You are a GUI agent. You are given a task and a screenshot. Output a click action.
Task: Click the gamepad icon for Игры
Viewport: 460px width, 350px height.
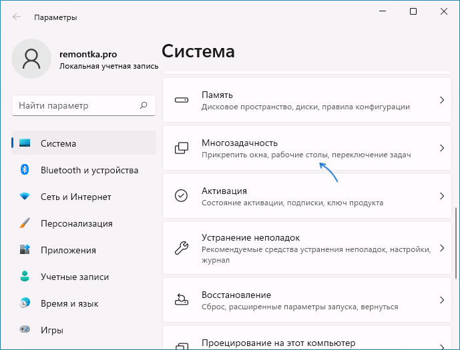point(25,329)
